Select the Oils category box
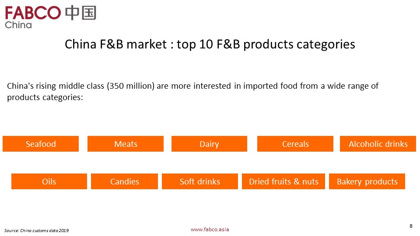This screenshot has height=236, width=420. (x=49, y=181)
